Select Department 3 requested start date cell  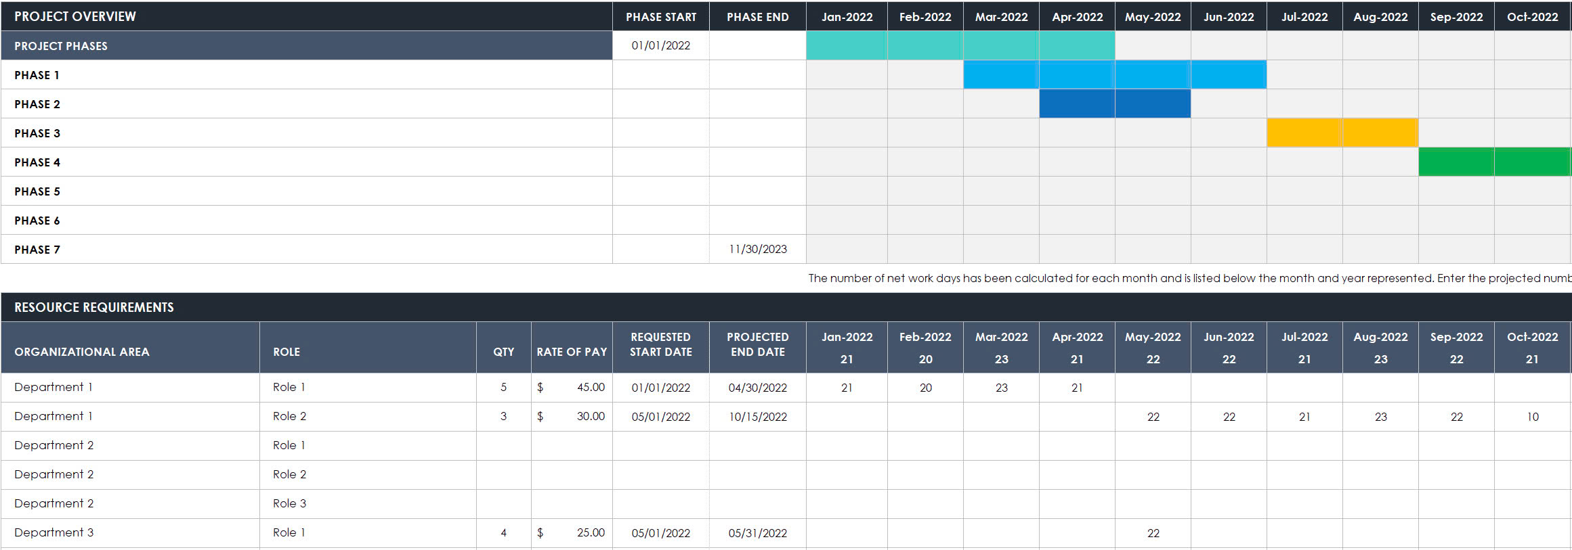660,533
